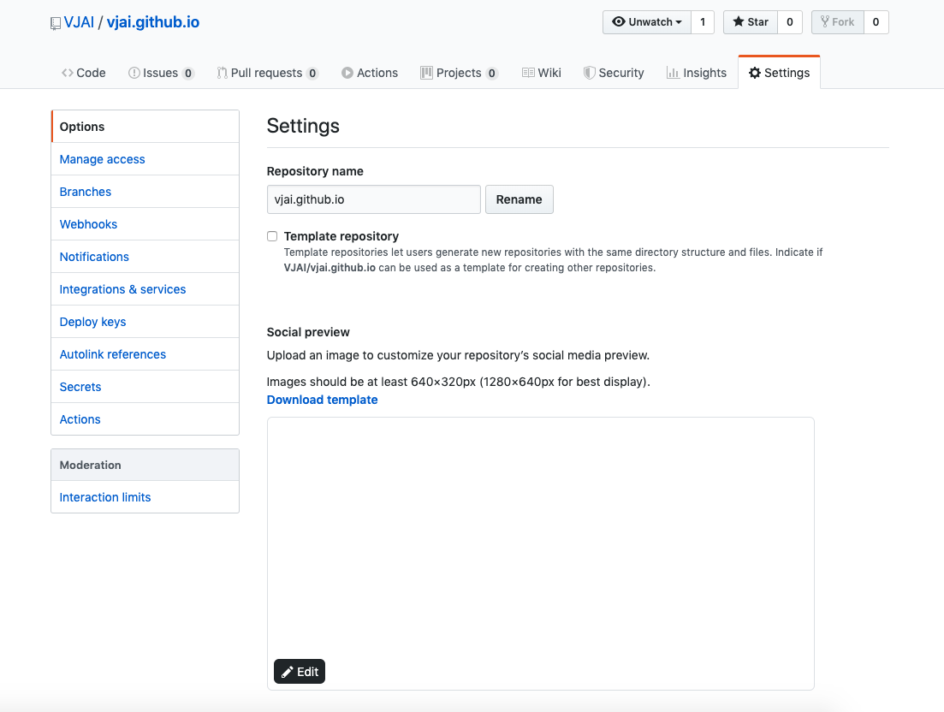Click the Repository name field label
Viewport: 944px width, 712px height.
pos(315,171)
